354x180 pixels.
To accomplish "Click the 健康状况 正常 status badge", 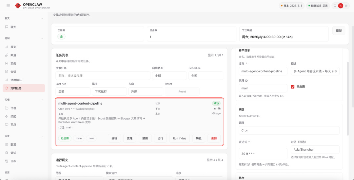I will point(318,6).
